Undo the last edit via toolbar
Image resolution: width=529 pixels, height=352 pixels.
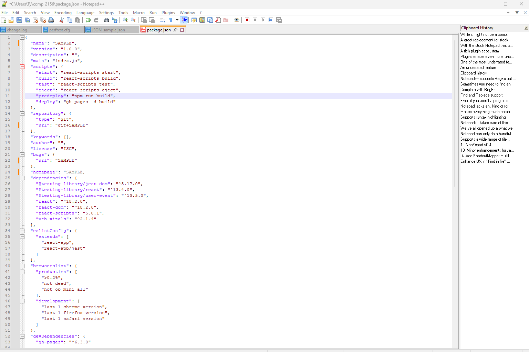[88, 20]
